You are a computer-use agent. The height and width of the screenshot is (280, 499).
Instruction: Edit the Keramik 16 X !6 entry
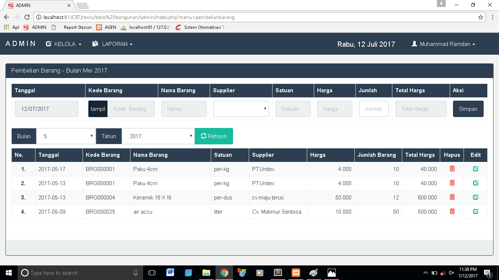click(476, 197)
